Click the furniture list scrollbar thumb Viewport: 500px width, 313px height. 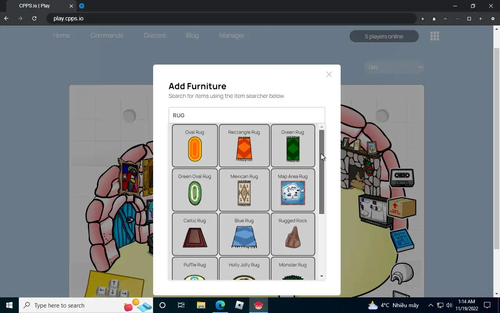[x=321, y=172]
